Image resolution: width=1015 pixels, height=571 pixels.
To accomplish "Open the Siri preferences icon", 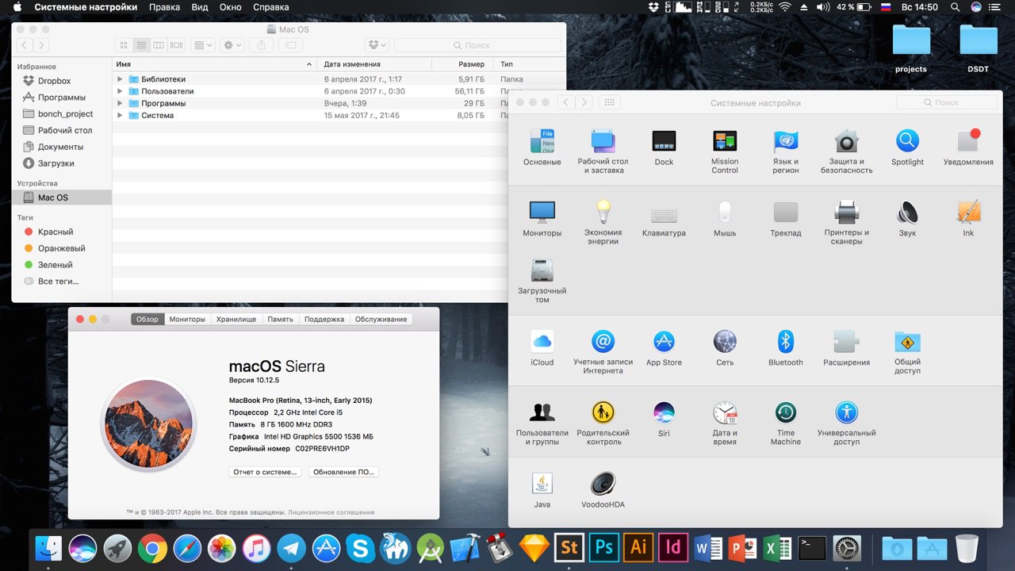I will pos(664,412).
